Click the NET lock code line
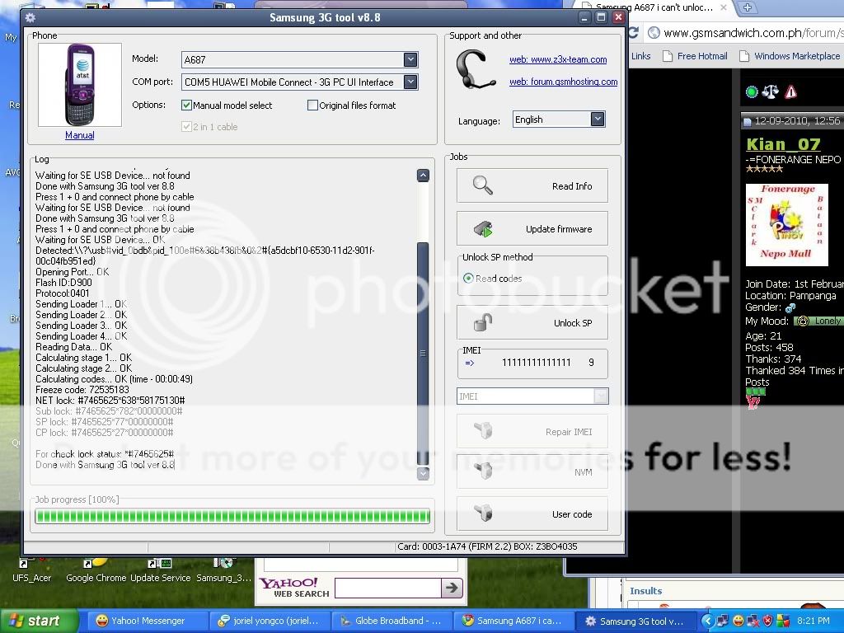This screenshot has width=844, height=633. point(110,400)
